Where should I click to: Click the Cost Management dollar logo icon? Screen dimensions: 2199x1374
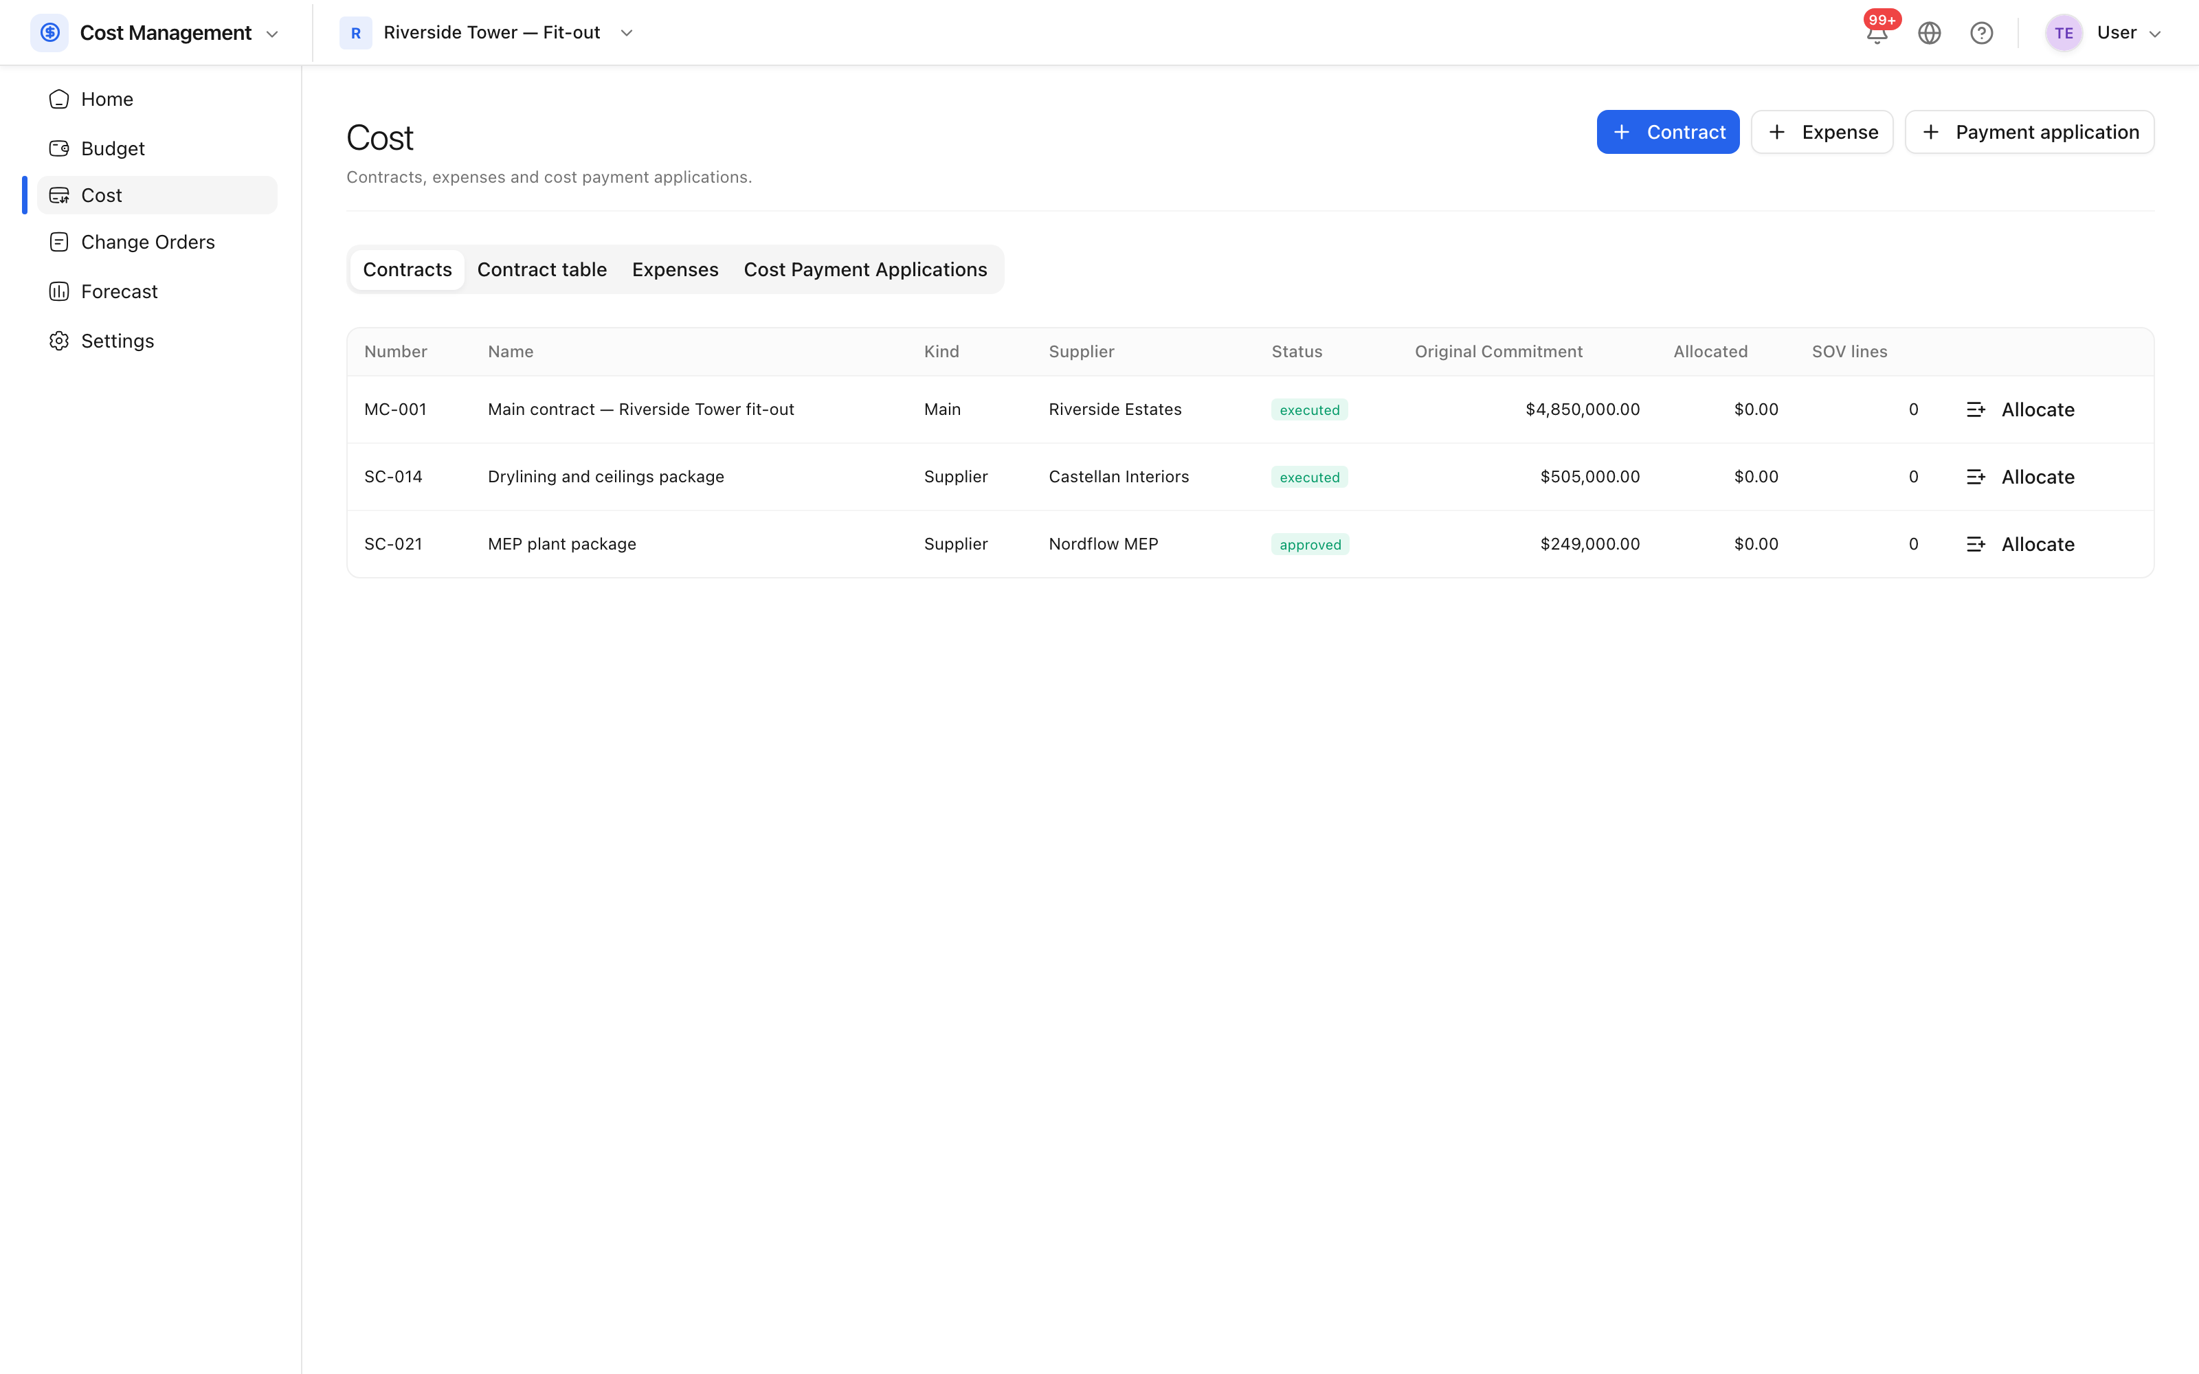(x=50, y=33)
